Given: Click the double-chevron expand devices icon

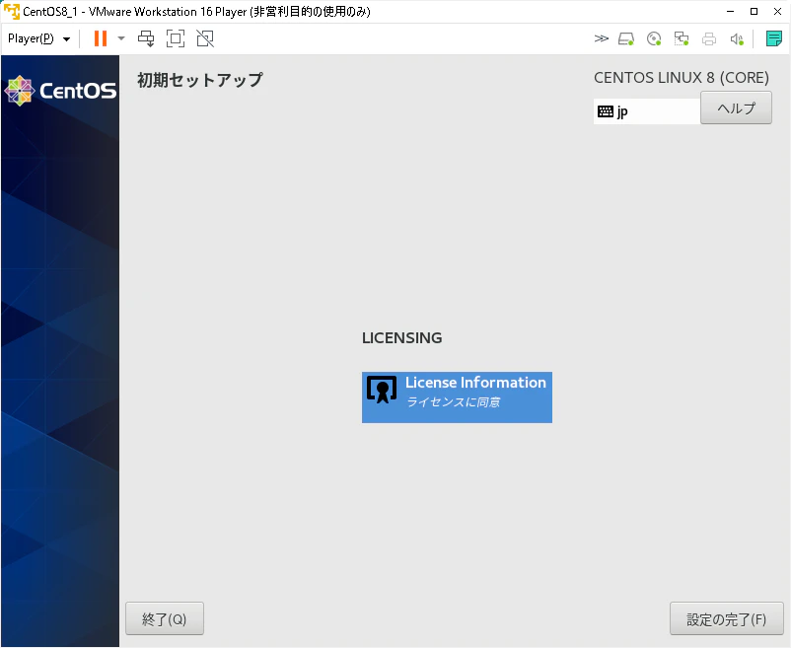Looking at the screenshot, I should 602,38.
